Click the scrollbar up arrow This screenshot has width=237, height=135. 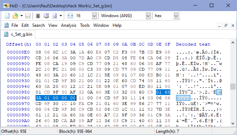tap(233, 43)
